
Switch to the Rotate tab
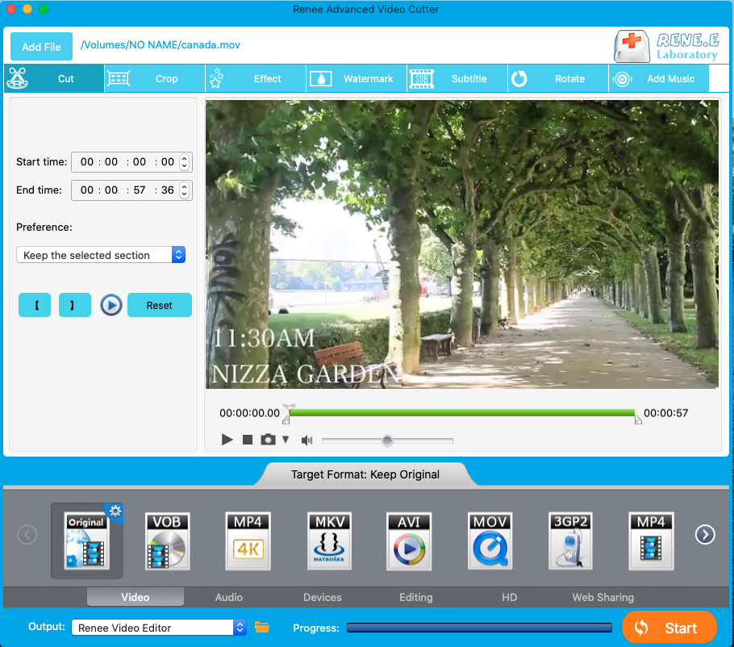pyautogui.click(x=558, y=78)
